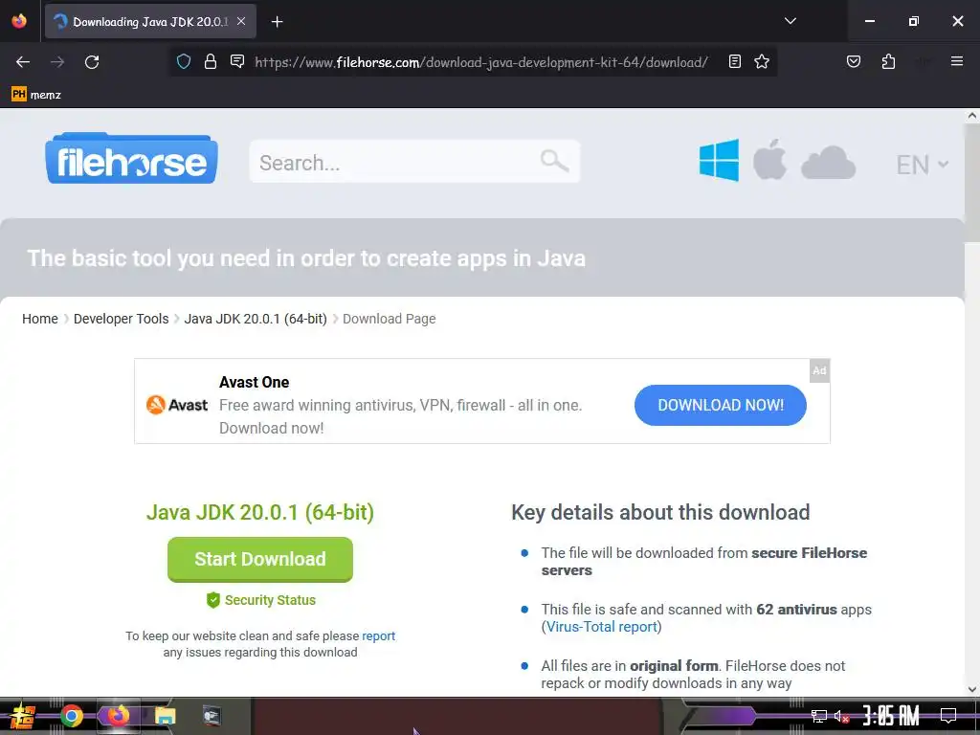Open Java JDK 20.0.1 (64-bit) breadcrumb
The image size is (980, 735).
point(255,319)
